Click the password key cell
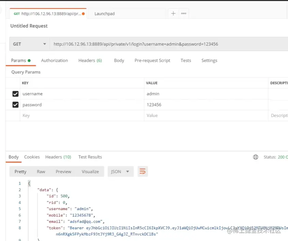288x241 pixels. coord(82,105)
